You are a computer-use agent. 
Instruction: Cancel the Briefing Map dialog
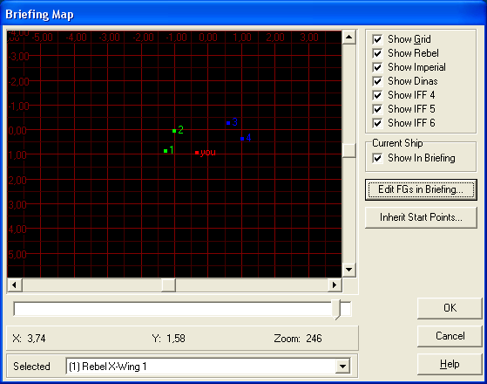pyautogui.click(x=450, y=336)
